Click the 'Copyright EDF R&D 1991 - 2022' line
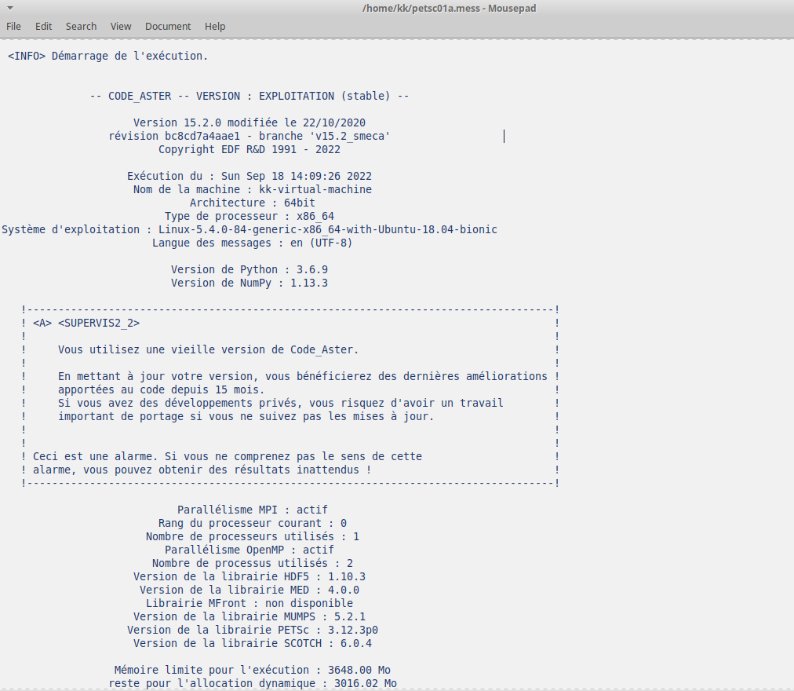The width and height of the screenshot is (794, 691). point(249,149)
